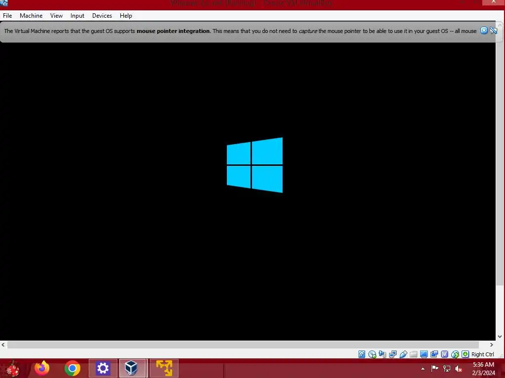Click the USB devices status icon
The image size is (505, 378).
click(x=403, y=354)
